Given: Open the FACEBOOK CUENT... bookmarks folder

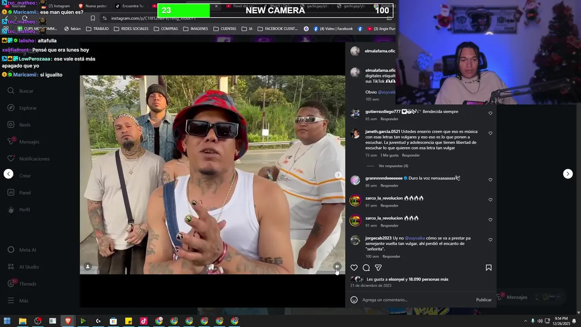Looking at the screenshot, I should pos(277,29).
